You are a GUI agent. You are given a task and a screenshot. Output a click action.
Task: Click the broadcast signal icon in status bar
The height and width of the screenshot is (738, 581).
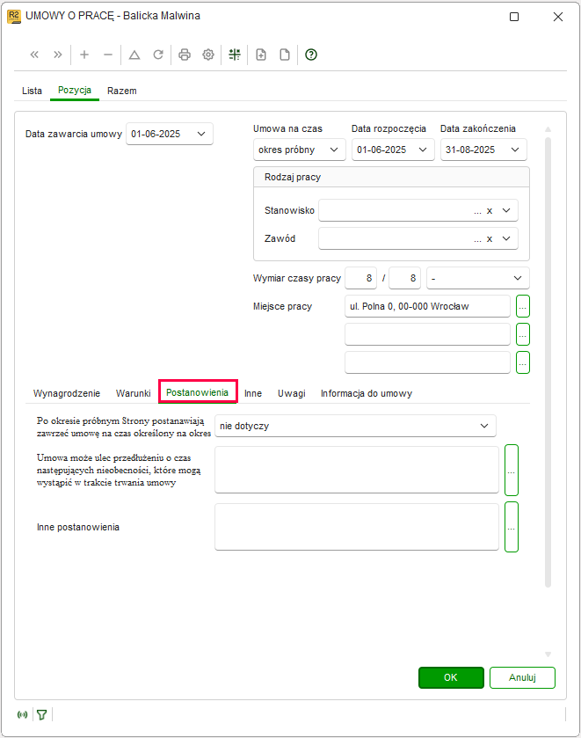tap(22, 714)
